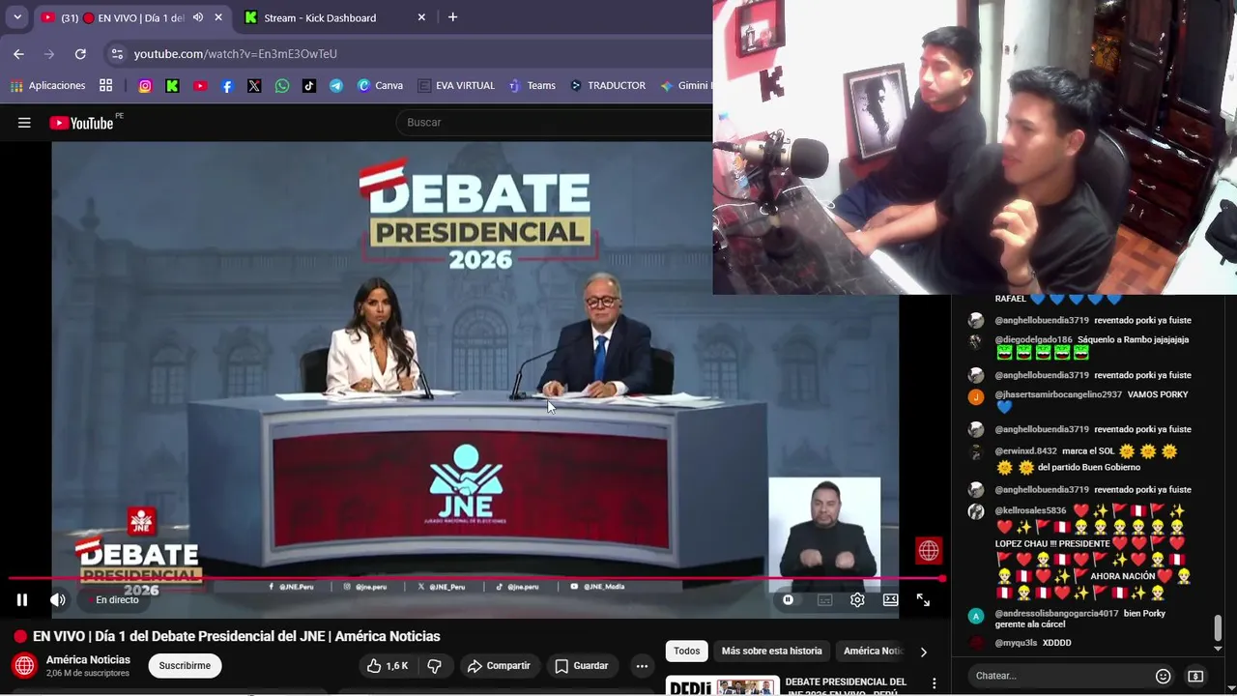
Task: Subscribe with the Suscribirme button
Action: (185, 666)
